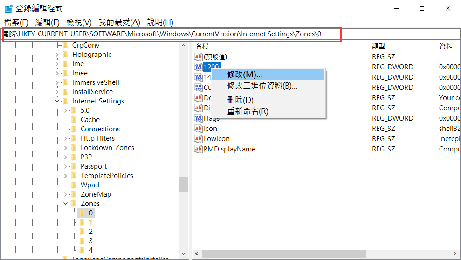Viewport: 461px width, 260px height.
Task: Expand the TemplatePolicies key
Action: (x=66, y=176)
